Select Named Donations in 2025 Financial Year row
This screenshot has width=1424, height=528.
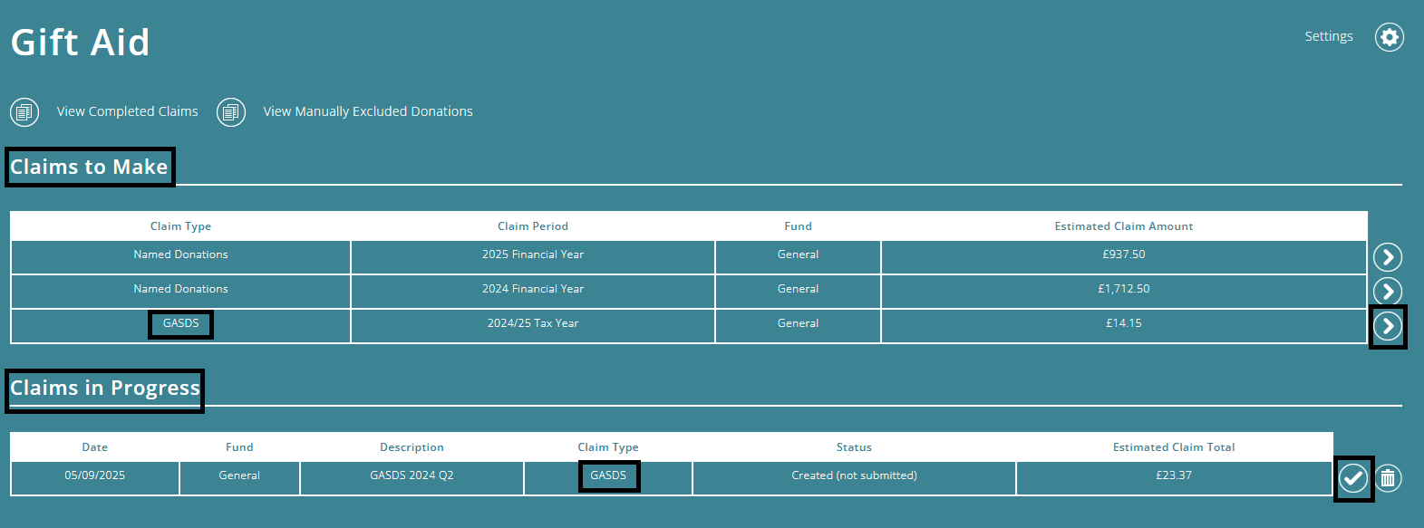tap(181, 254)
